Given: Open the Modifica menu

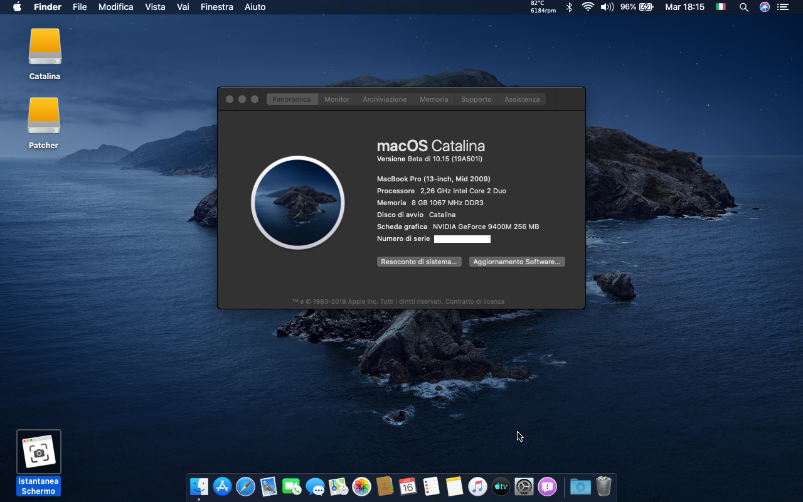Looking at the screenshot, I should pos(116,7).
